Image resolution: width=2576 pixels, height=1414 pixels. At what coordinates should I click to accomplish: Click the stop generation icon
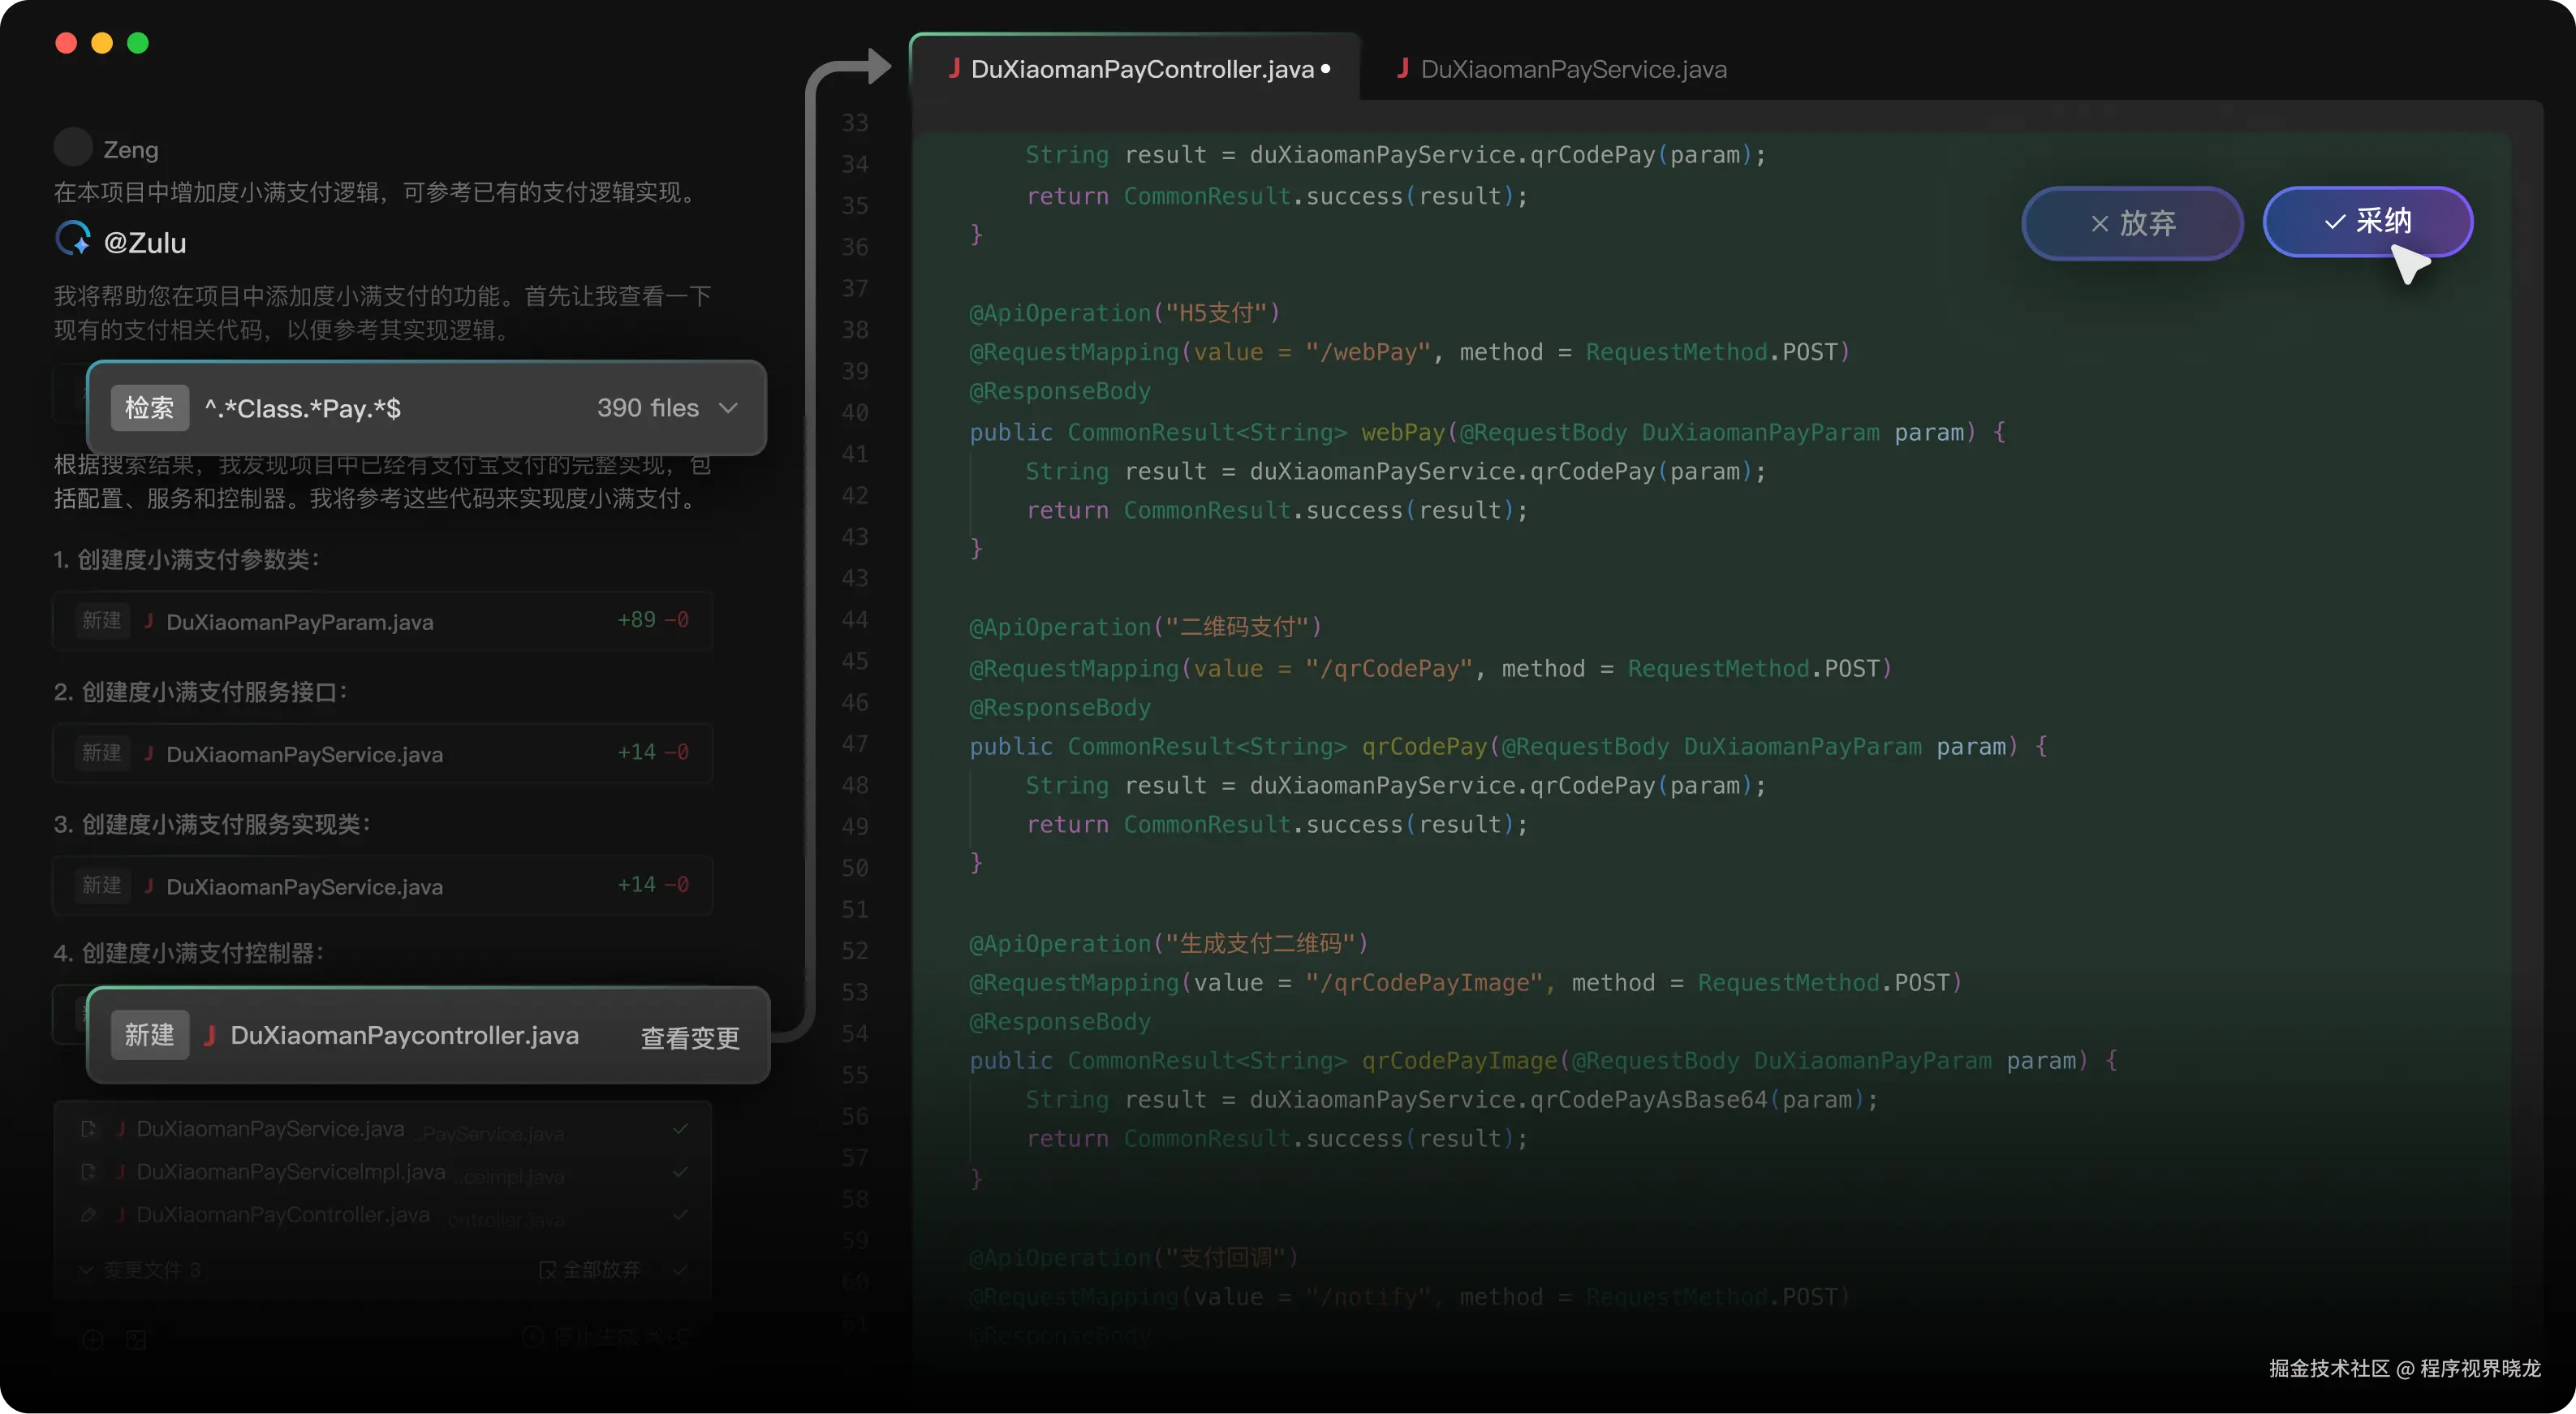tap(533, 1337)
